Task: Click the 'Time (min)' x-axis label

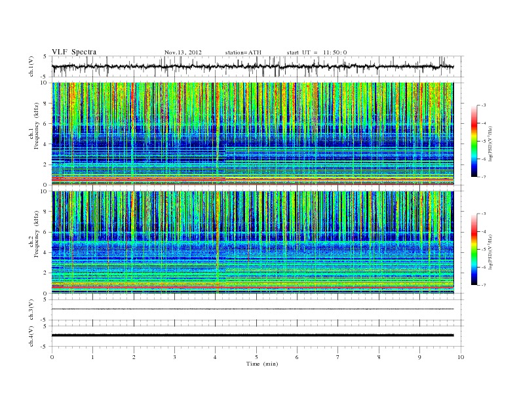Action: (262, 364)
